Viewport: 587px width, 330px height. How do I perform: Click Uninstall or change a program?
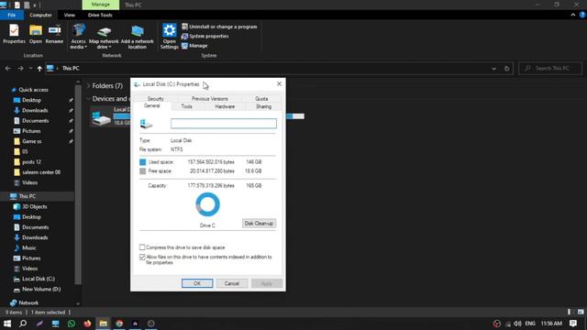219,27
